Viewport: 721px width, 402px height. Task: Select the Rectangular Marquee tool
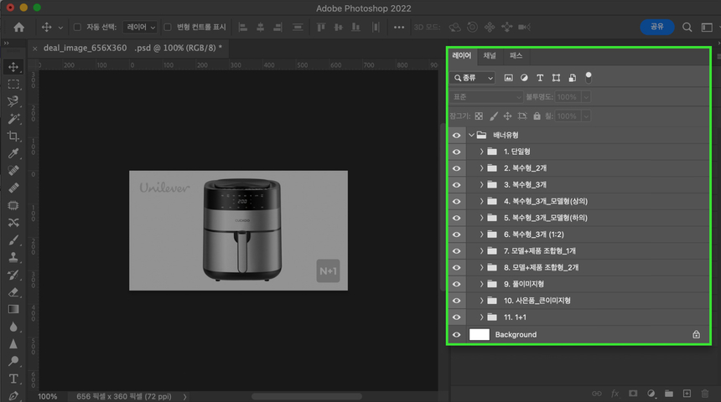pos(13,84)
